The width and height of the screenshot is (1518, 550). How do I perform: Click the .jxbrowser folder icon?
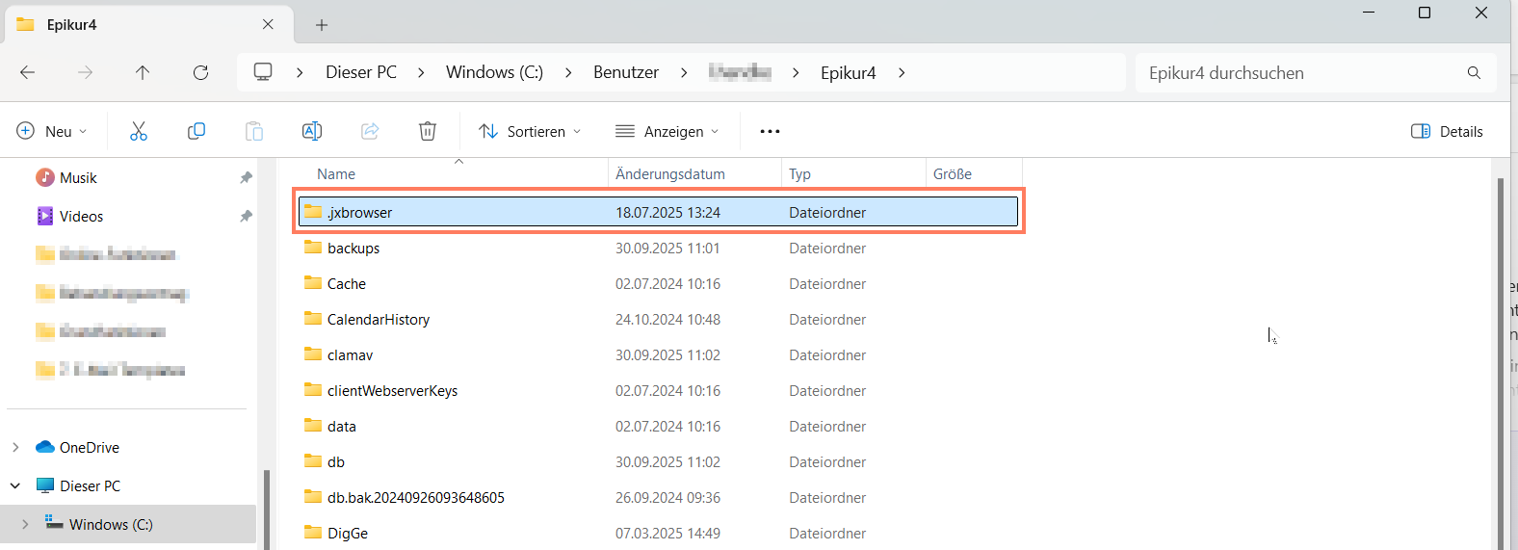313,212
